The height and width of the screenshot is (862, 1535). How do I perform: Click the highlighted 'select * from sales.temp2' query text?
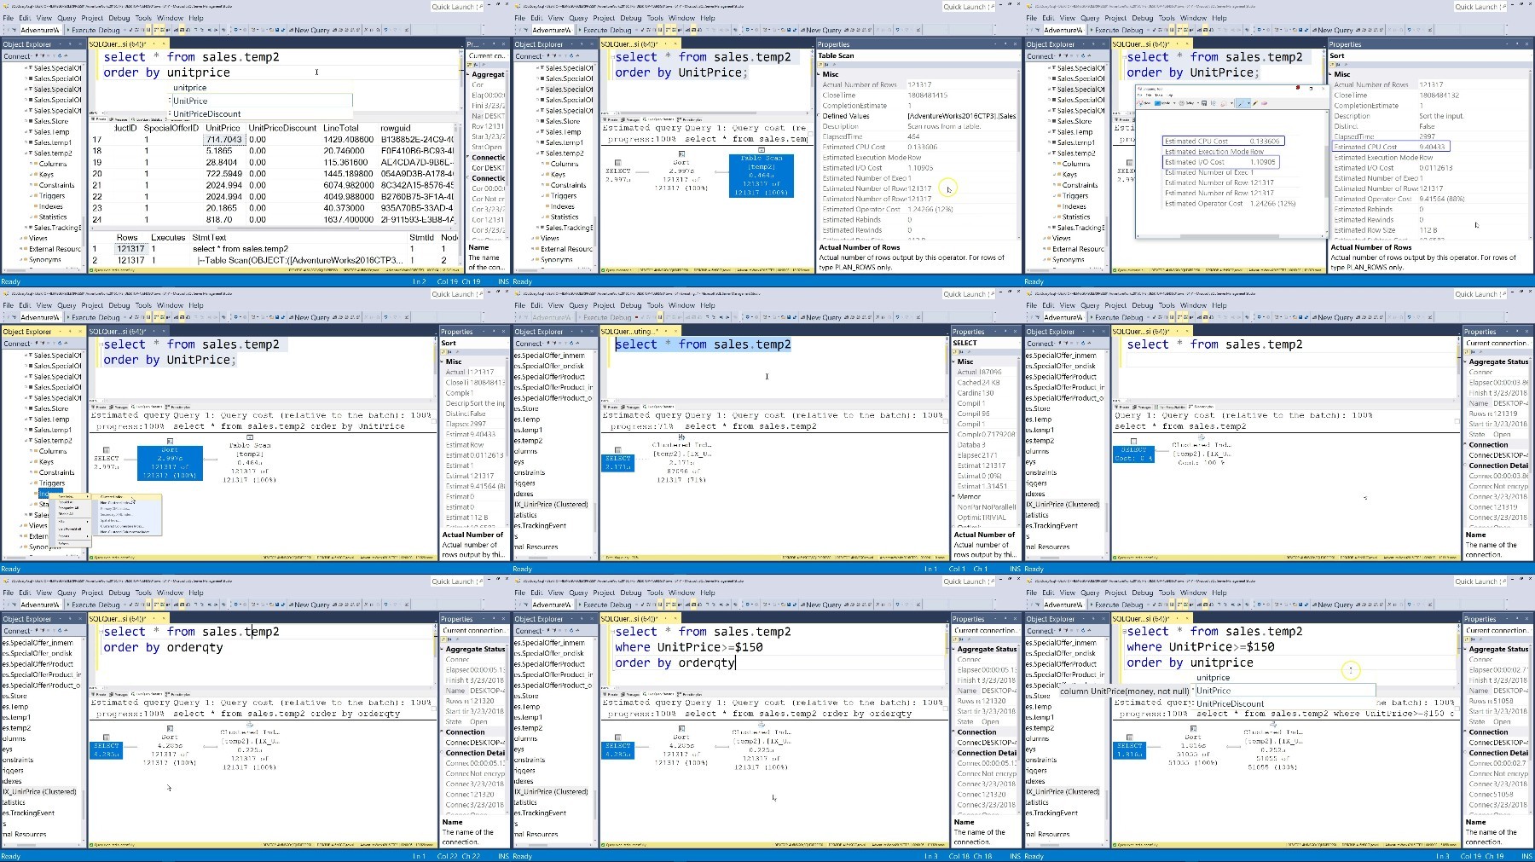coord(704,344)
